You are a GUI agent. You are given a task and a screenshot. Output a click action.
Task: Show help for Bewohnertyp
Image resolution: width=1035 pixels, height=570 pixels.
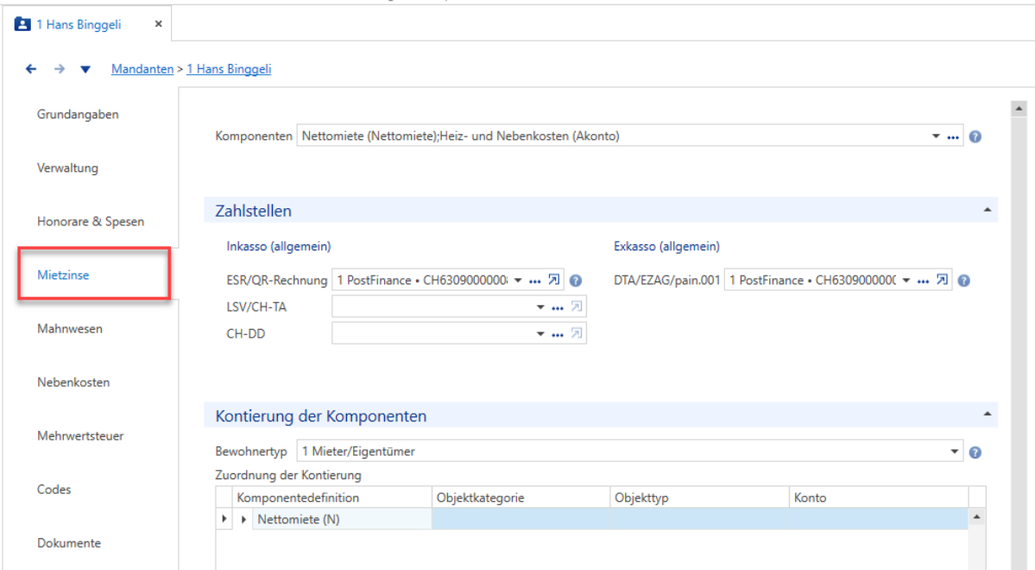click(x=975, y=453)
